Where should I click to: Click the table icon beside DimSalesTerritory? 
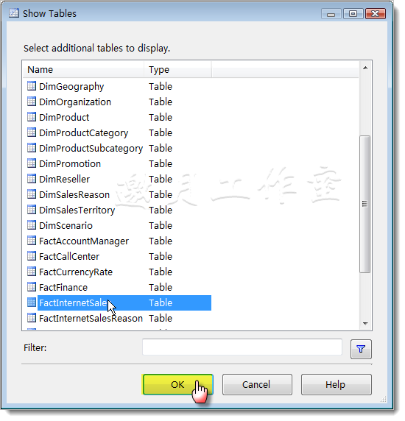click(32, 210)
